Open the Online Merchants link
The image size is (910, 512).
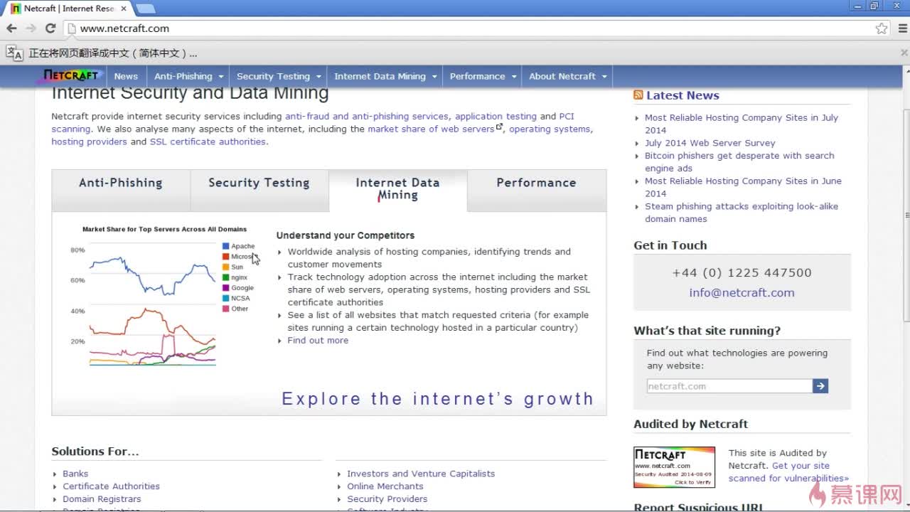click(x=385, y=486)
